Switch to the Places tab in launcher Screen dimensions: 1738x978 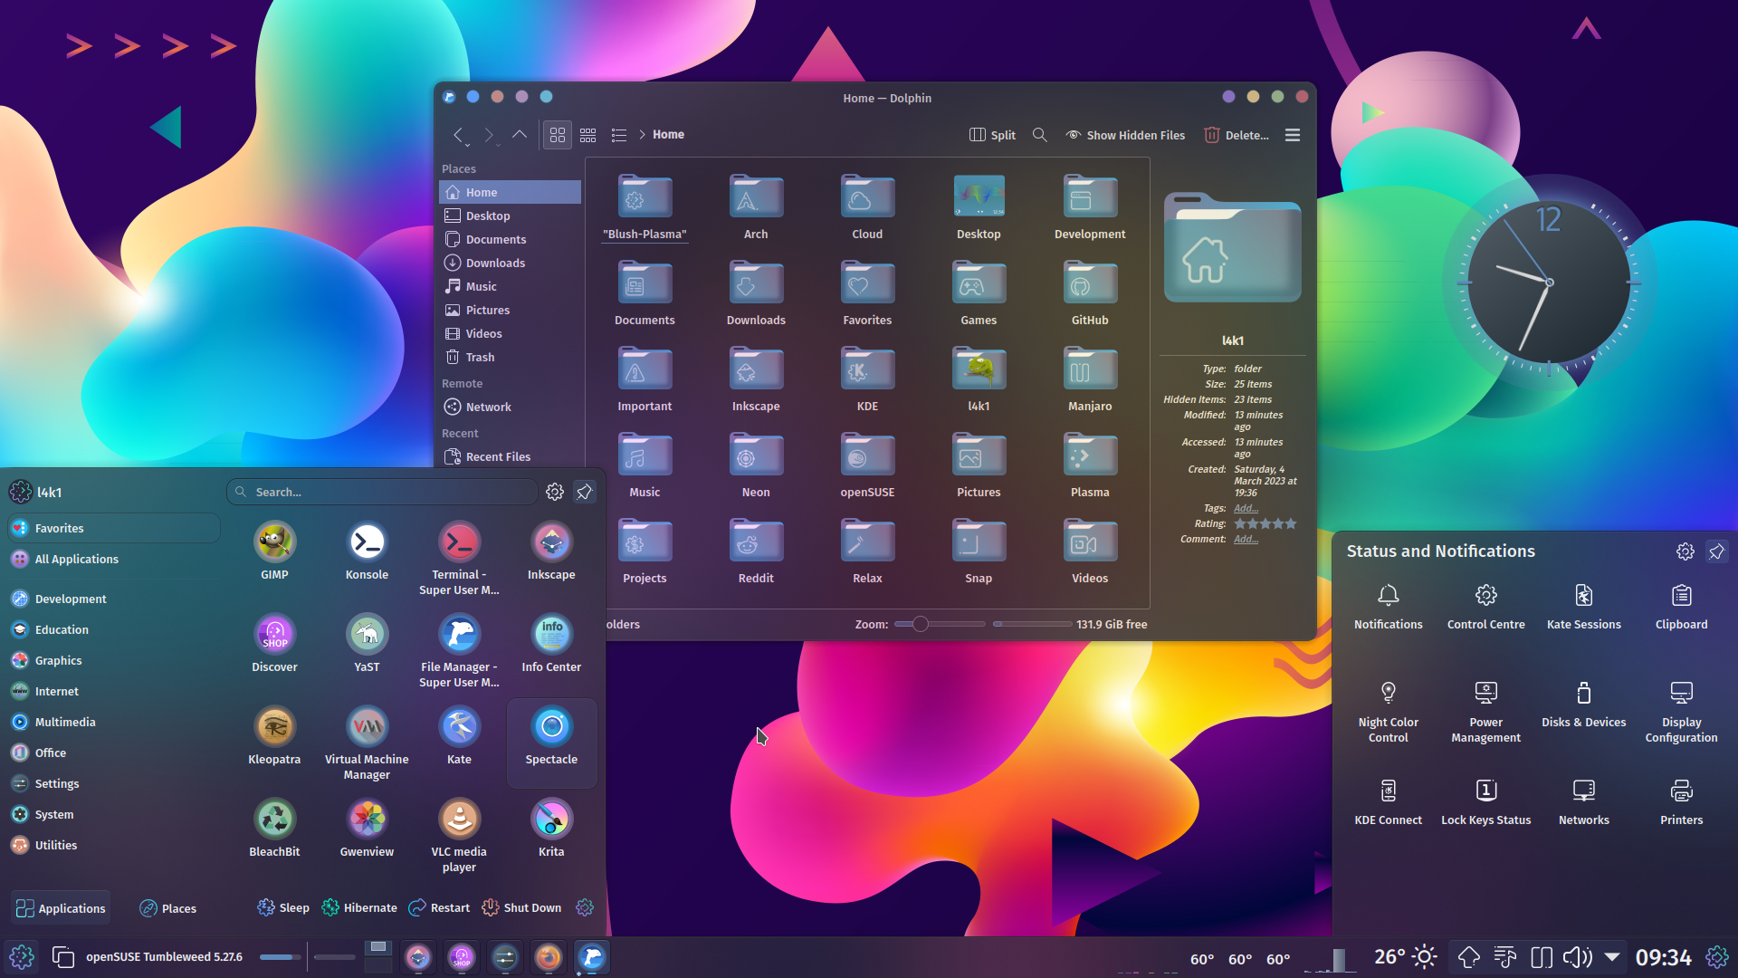coord(167,907)
